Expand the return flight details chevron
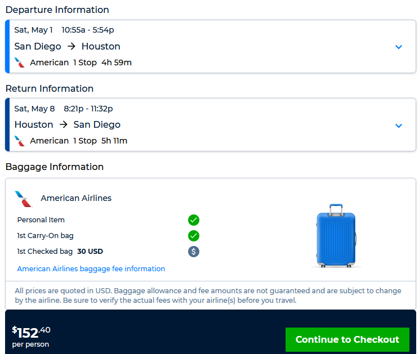Screen dimensions: 419x354 [399, 126]
